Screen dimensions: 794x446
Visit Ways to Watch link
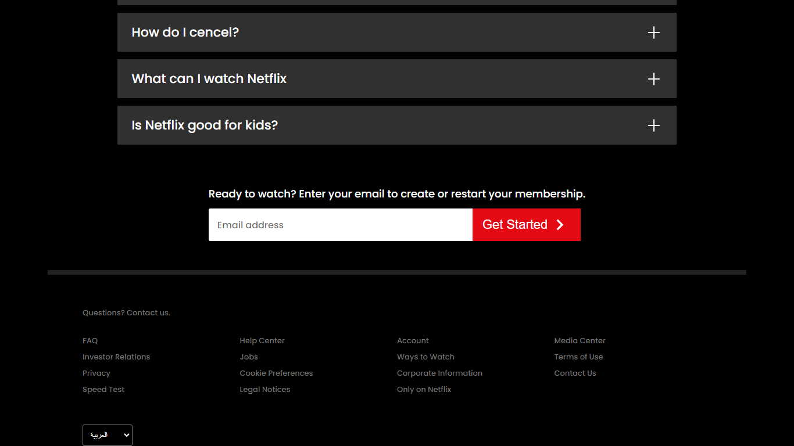(x=425, y=357)
